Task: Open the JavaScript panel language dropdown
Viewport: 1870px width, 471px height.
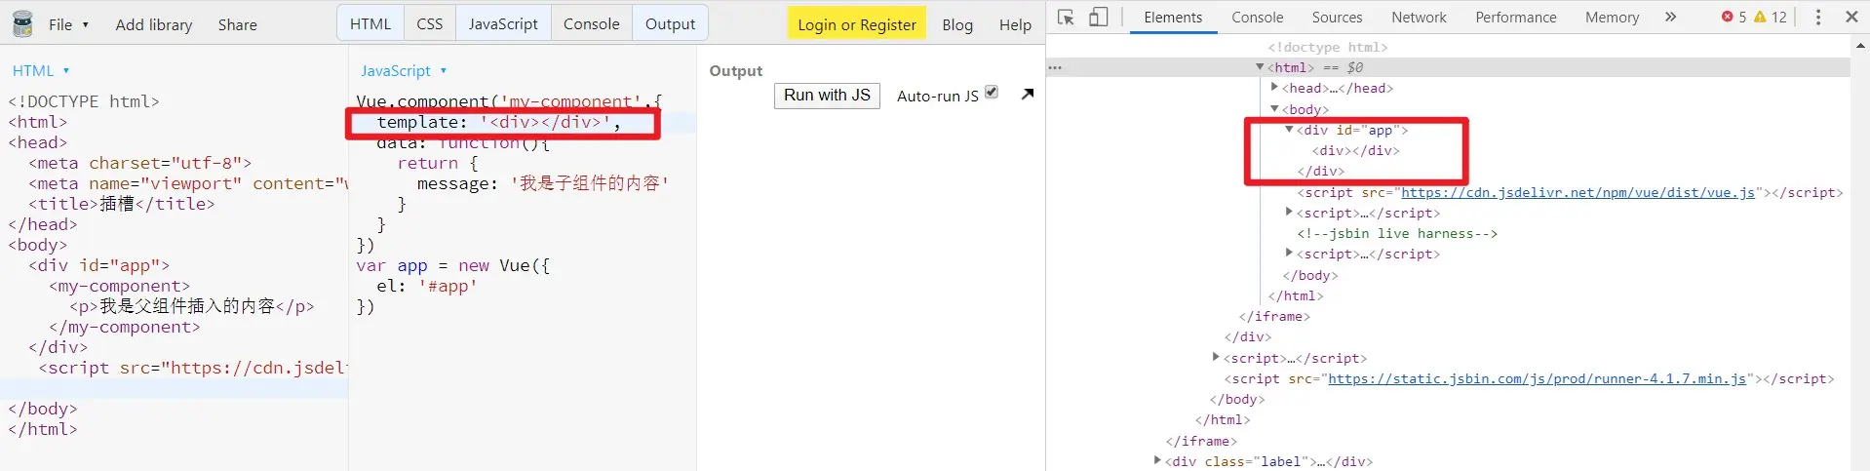Action: (x=404, y=70)
